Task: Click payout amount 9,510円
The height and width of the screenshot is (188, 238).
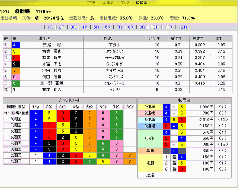Action: tap(206, 120)
